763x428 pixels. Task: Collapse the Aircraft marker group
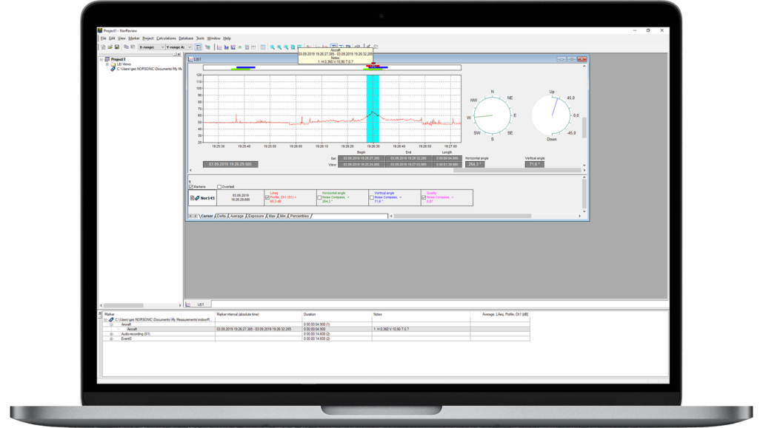(x=111, y=325)
